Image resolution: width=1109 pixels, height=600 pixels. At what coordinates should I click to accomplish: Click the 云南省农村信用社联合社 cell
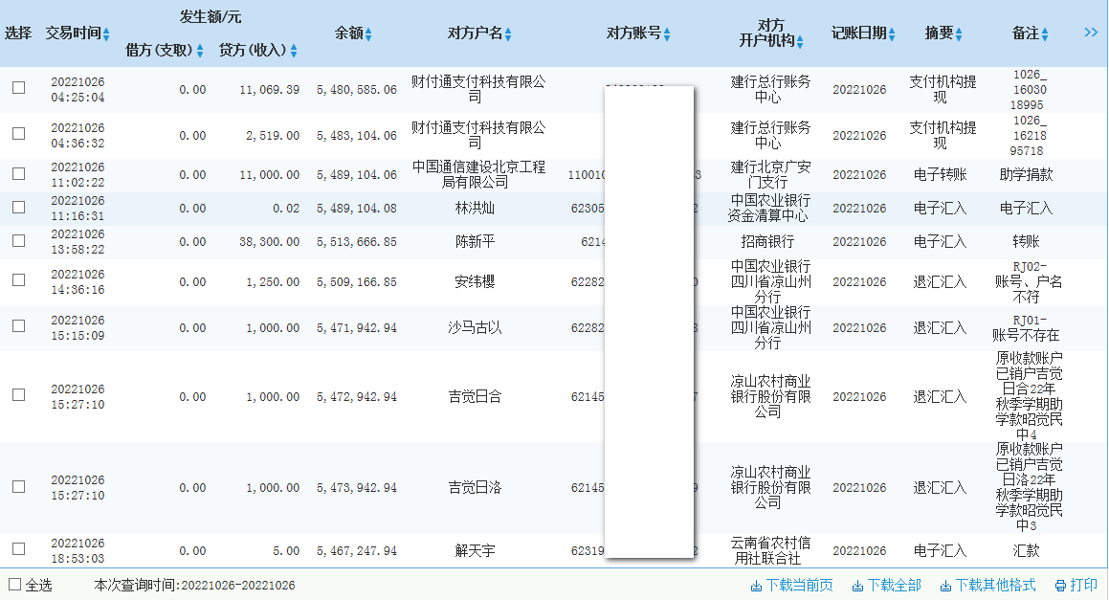click(x=770, y=550)
